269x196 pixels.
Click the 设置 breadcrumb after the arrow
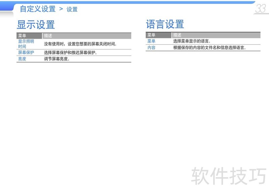[72, 9]
